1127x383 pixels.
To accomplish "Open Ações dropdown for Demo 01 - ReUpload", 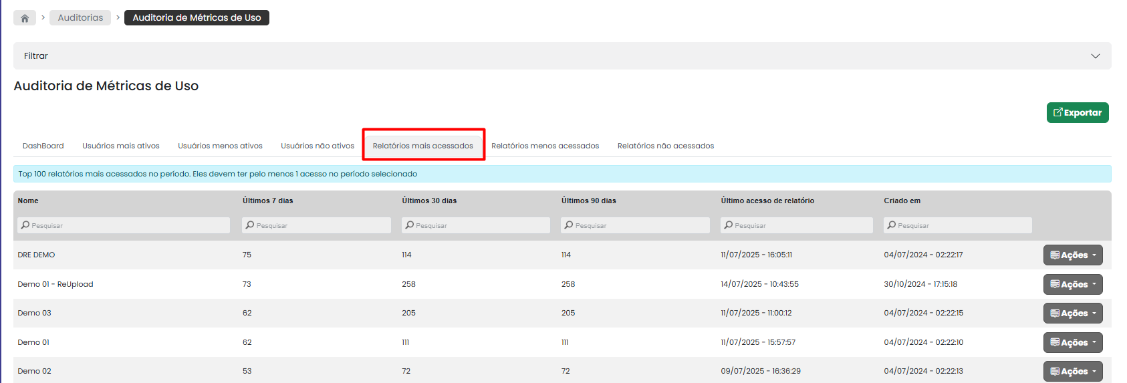I will point(1072,285).
